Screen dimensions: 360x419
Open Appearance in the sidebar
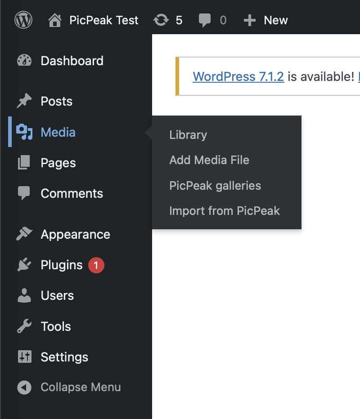pos(76,235)
